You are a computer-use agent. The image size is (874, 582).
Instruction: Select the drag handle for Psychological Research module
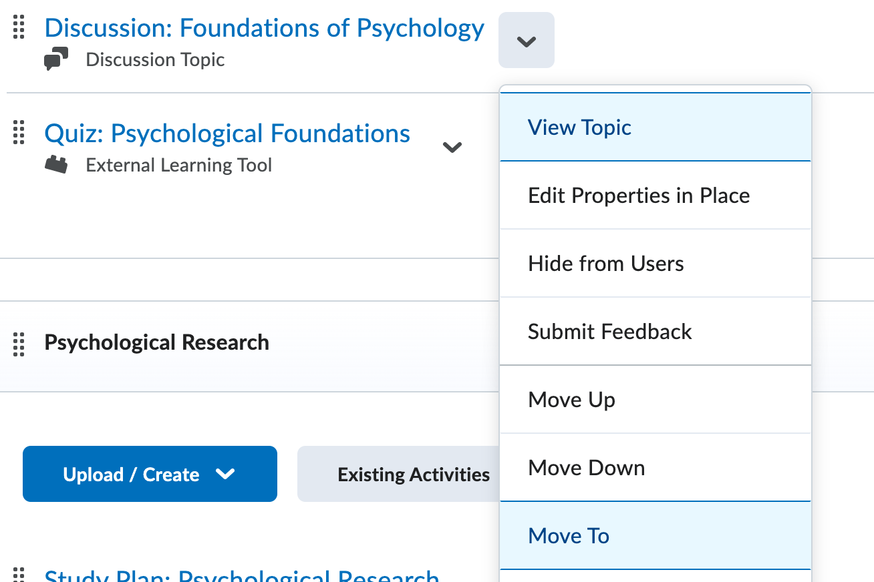(x=19, y=344)
